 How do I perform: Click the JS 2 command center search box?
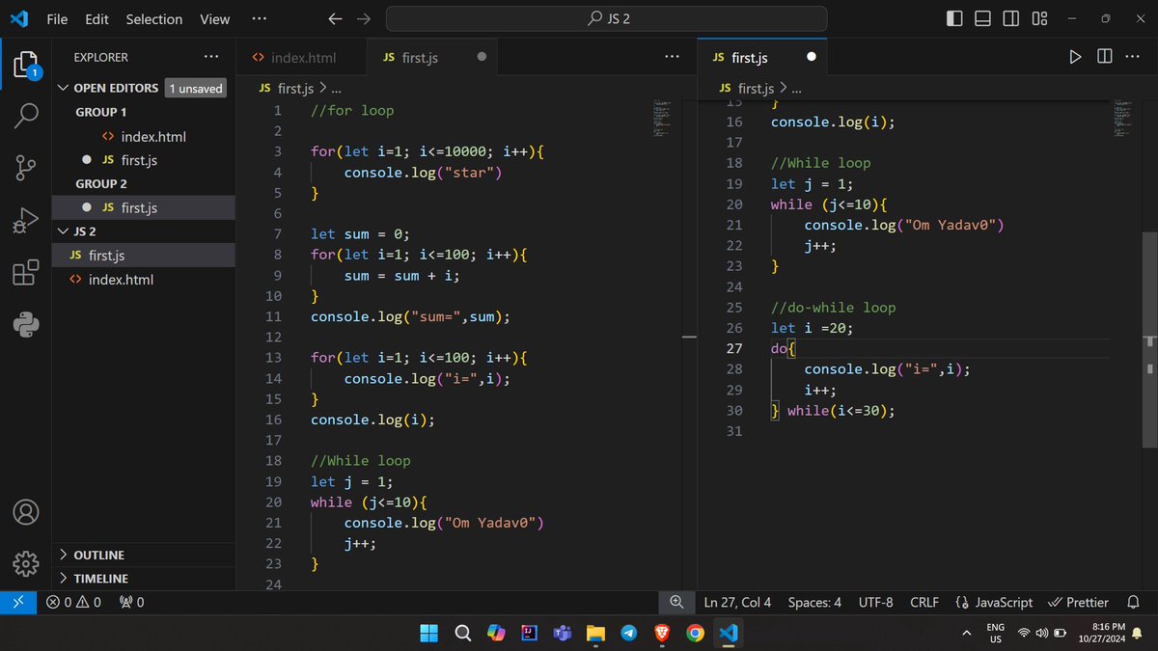(607, 18)
